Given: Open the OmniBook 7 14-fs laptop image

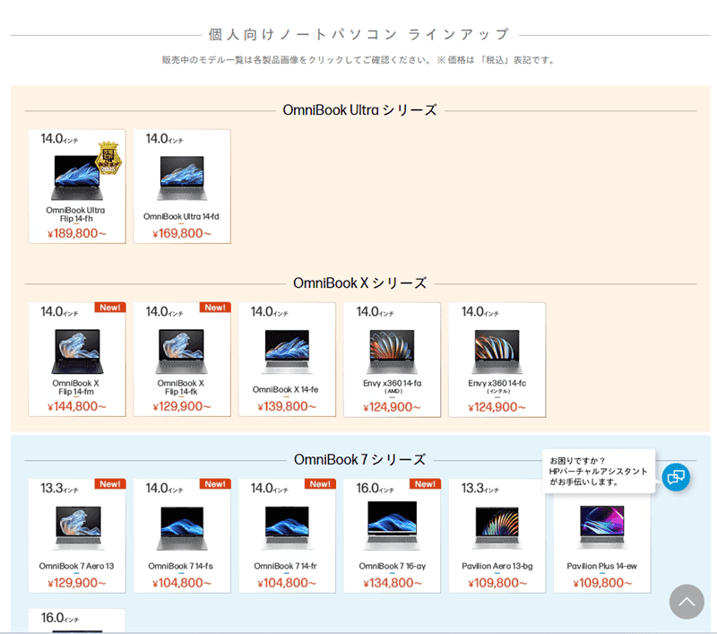Looking at the screenshot, I should (x=182, y=528).
